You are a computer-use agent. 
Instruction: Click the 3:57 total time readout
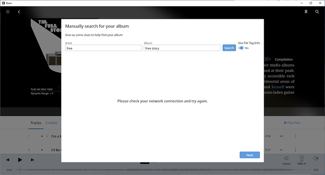click(316, 170)
